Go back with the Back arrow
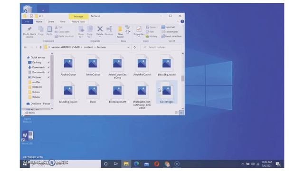304x171 pixels. [25, 47]
